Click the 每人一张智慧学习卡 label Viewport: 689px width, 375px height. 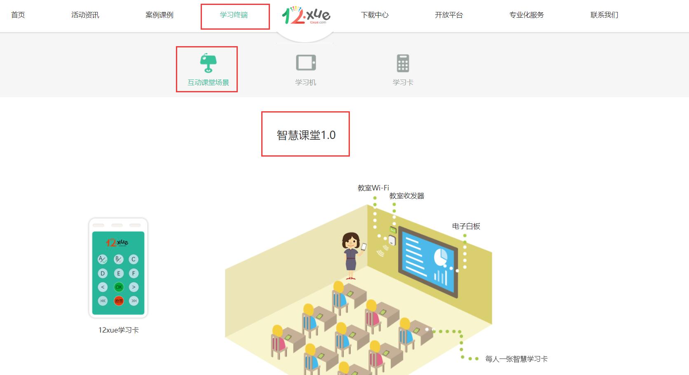pos(516,359)
